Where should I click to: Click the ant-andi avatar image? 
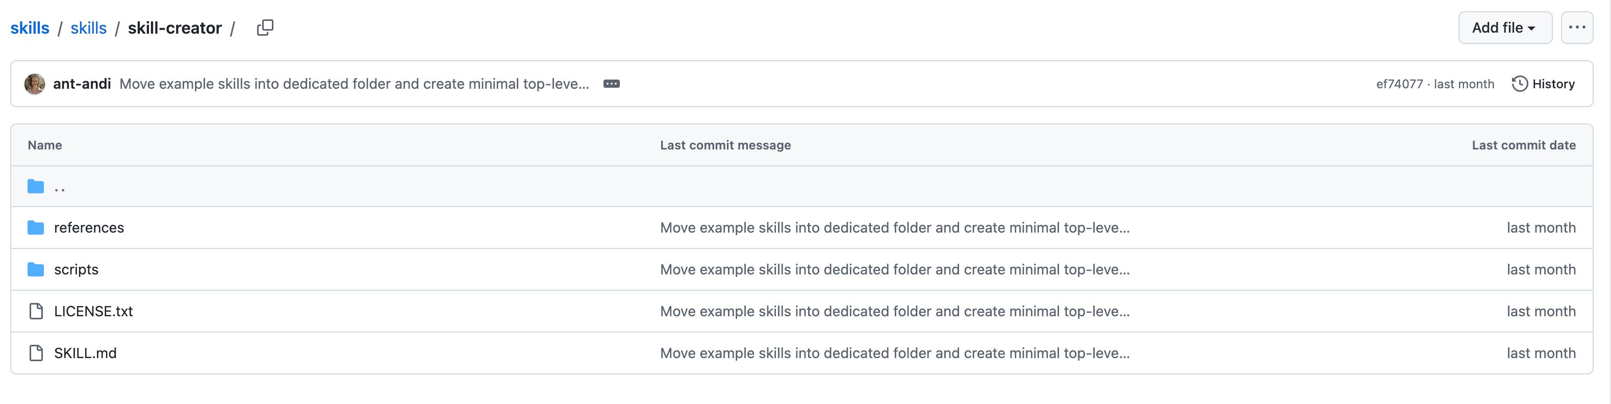click(35, 84)
